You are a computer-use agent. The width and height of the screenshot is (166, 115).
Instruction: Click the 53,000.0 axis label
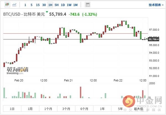[x=154, y=61]
